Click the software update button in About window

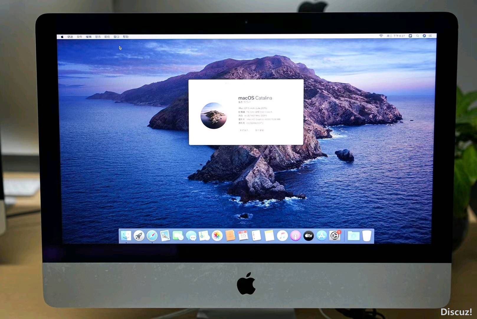coord(260,130)
